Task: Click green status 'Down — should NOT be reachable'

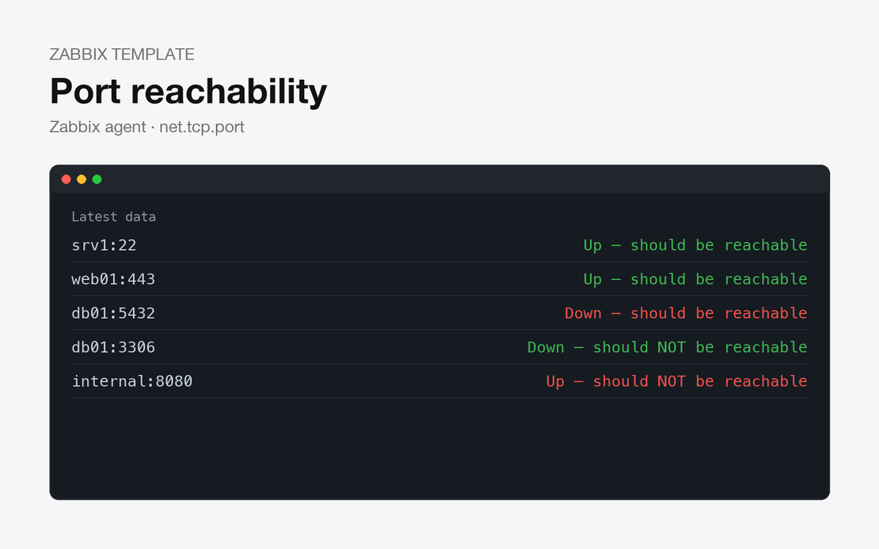Action: (667, 347)
